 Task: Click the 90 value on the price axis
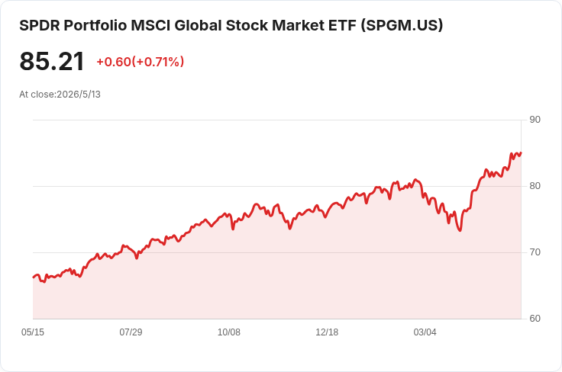(x=535, y=120)
